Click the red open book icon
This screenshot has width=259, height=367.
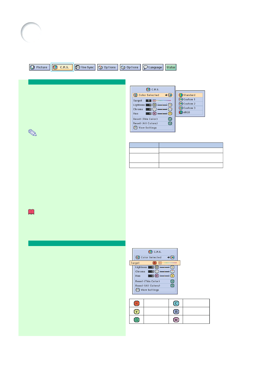pos(31,212)
